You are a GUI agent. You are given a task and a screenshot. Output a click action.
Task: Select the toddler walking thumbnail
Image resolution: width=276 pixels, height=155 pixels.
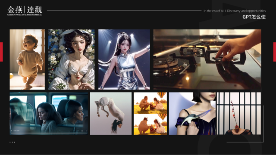[27, 59]
